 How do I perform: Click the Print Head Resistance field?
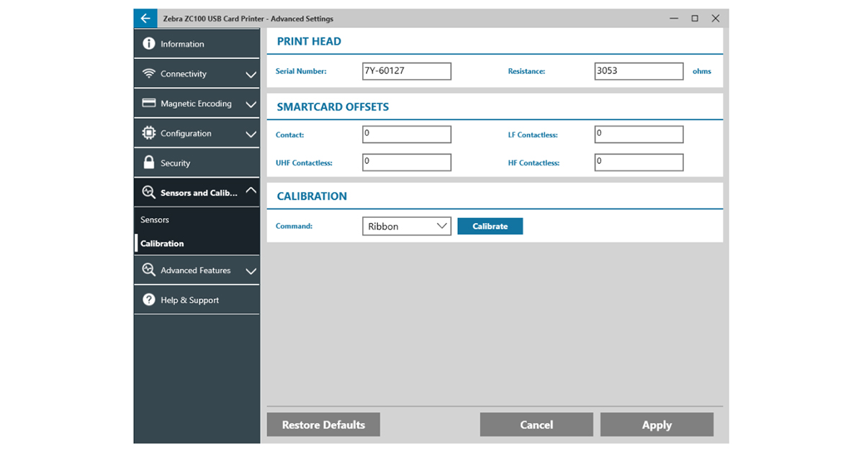639,71
